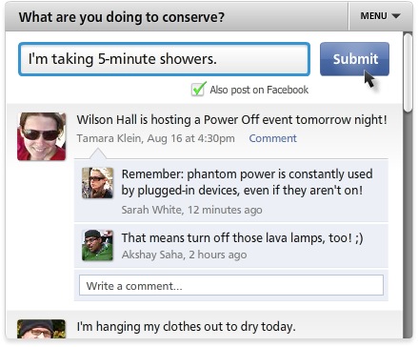Open the avatar beside the hanging clothes post
The image size is (418, 347).
point(42,329)
